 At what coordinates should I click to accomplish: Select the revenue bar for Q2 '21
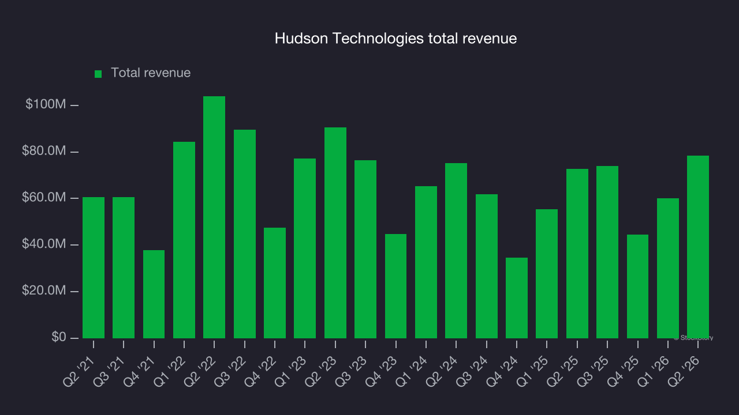tap(94, 267)
